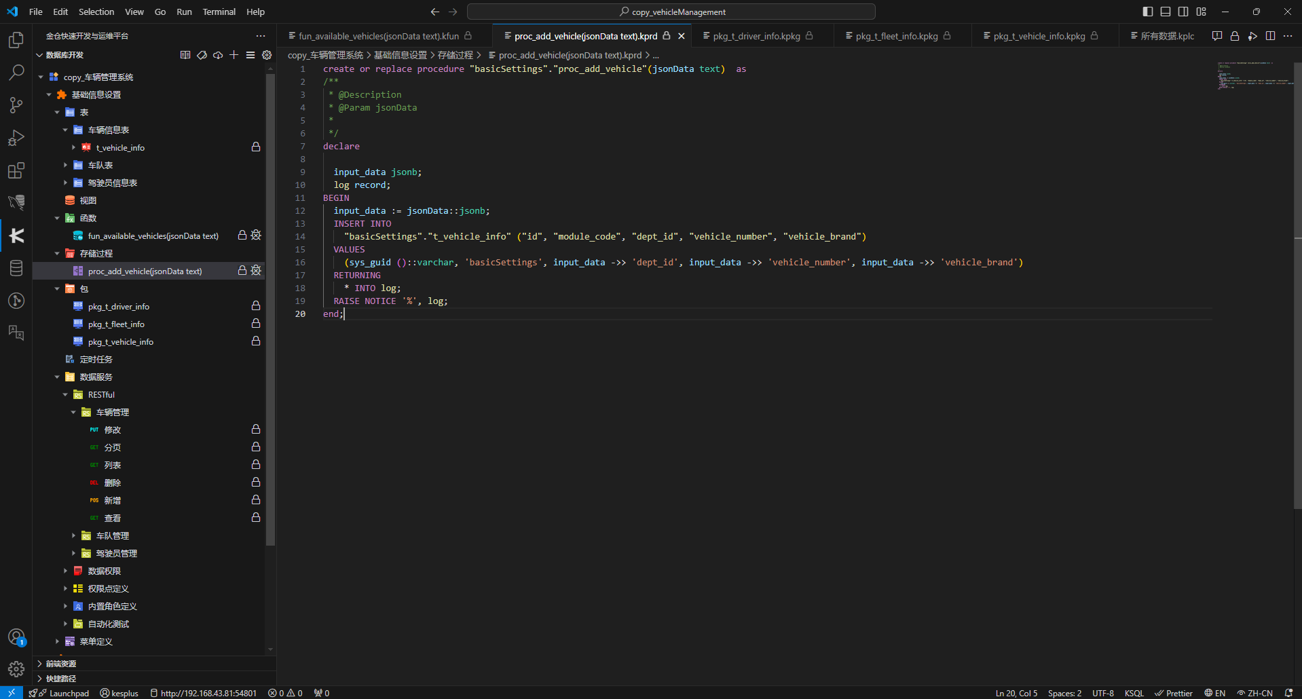Open the Search view in activity bar
1302x699 pixels.
[x=16, y=72]
